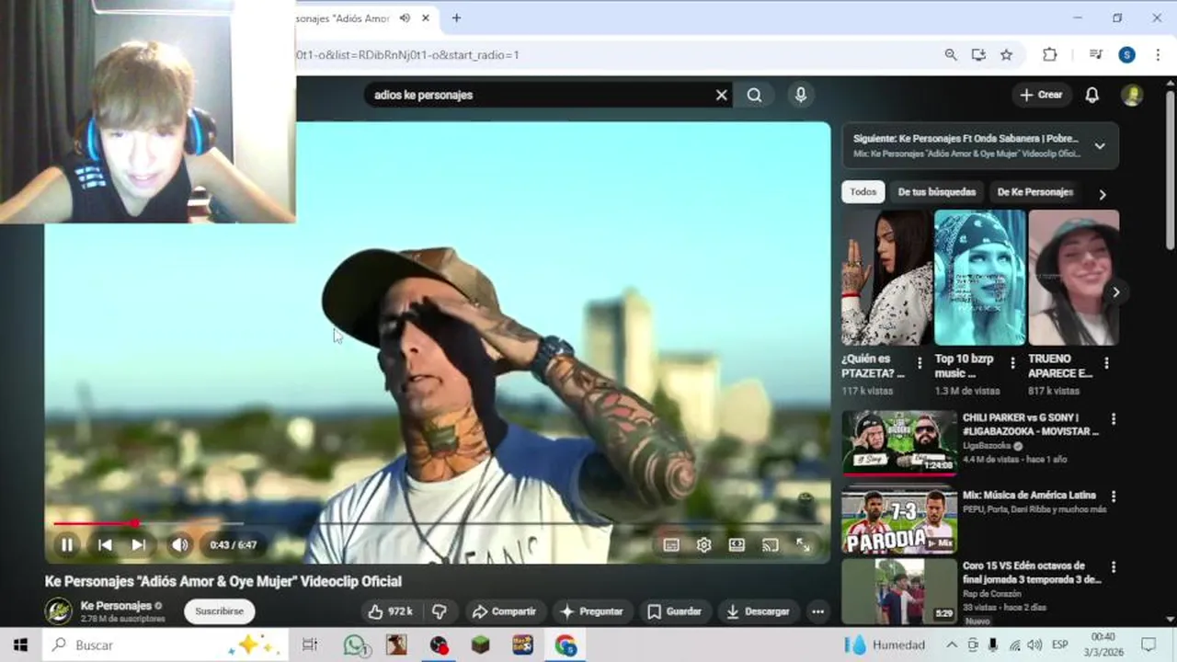Toggle subtitles in video player
Image resolution: width=1177 pixels, height=662 pixels.
point(671,545)
